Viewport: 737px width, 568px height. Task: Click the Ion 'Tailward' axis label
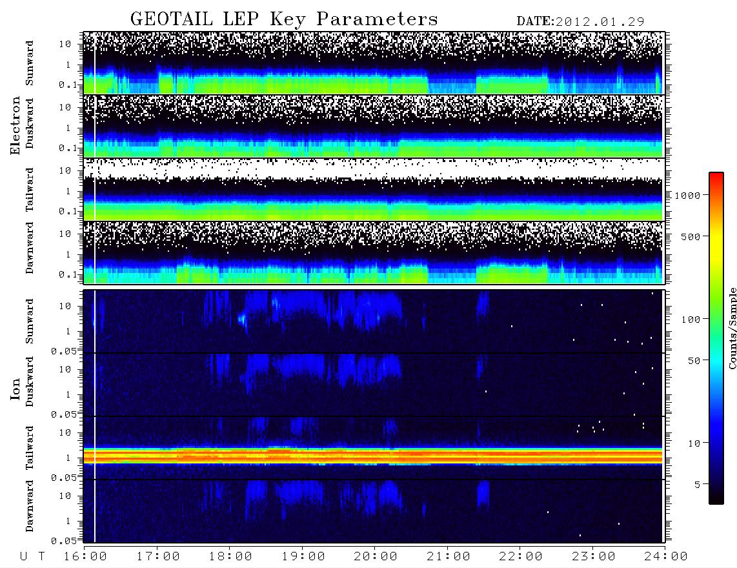(x=30, y=448)
